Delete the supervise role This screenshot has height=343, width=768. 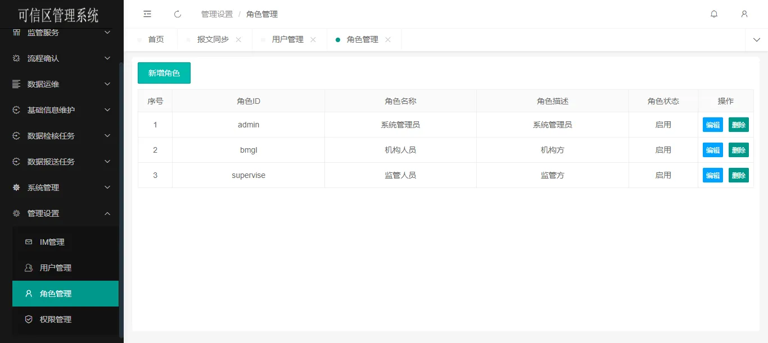[738, 175]
